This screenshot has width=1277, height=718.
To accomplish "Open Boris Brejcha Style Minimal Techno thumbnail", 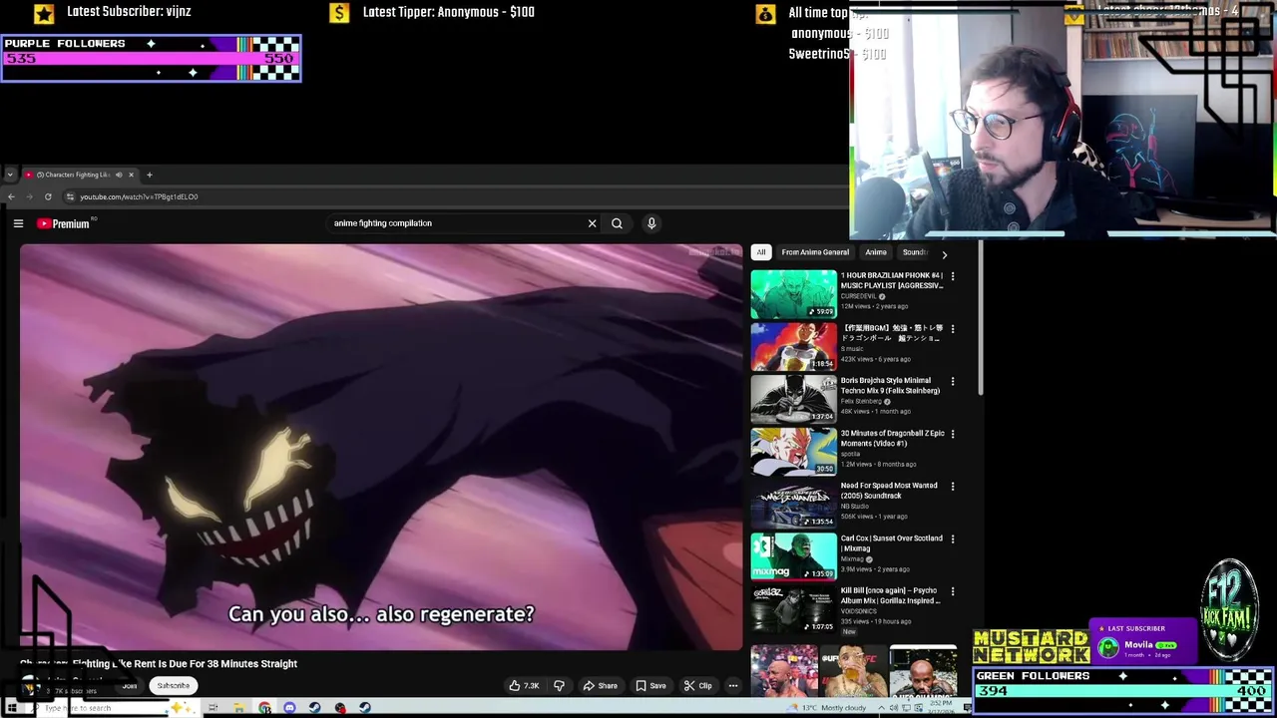I will [x=794, y=399].
